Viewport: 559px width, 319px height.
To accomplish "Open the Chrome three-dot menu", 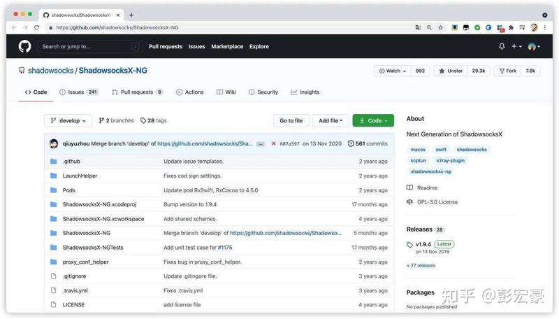I will 545,27.
